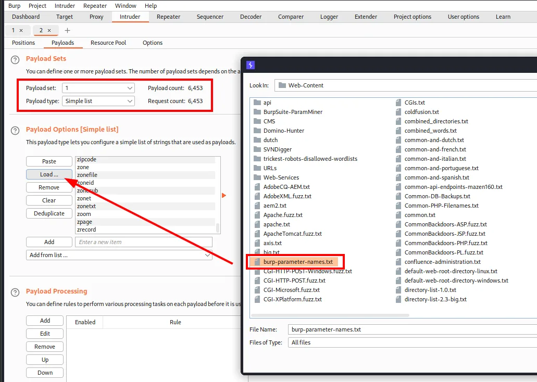This screenshot has height=382, width=537.
Task: Click the aem2.txt file icon
Action: (x=257, y=206)
